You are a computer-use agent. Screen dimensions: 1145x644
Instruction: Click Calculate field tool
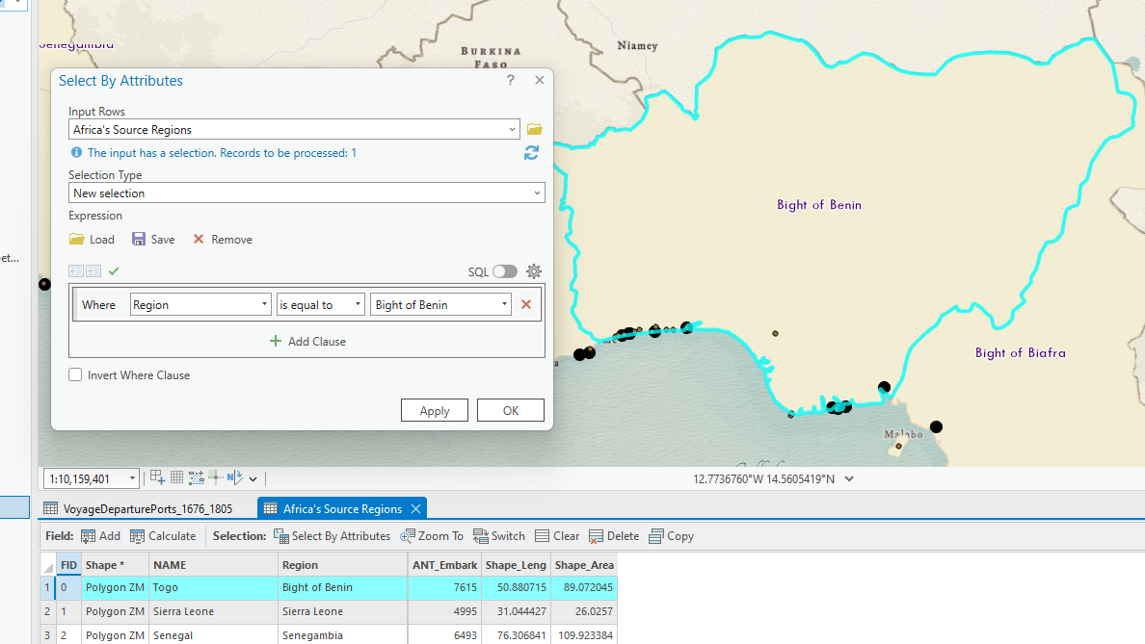coord(163,536)
